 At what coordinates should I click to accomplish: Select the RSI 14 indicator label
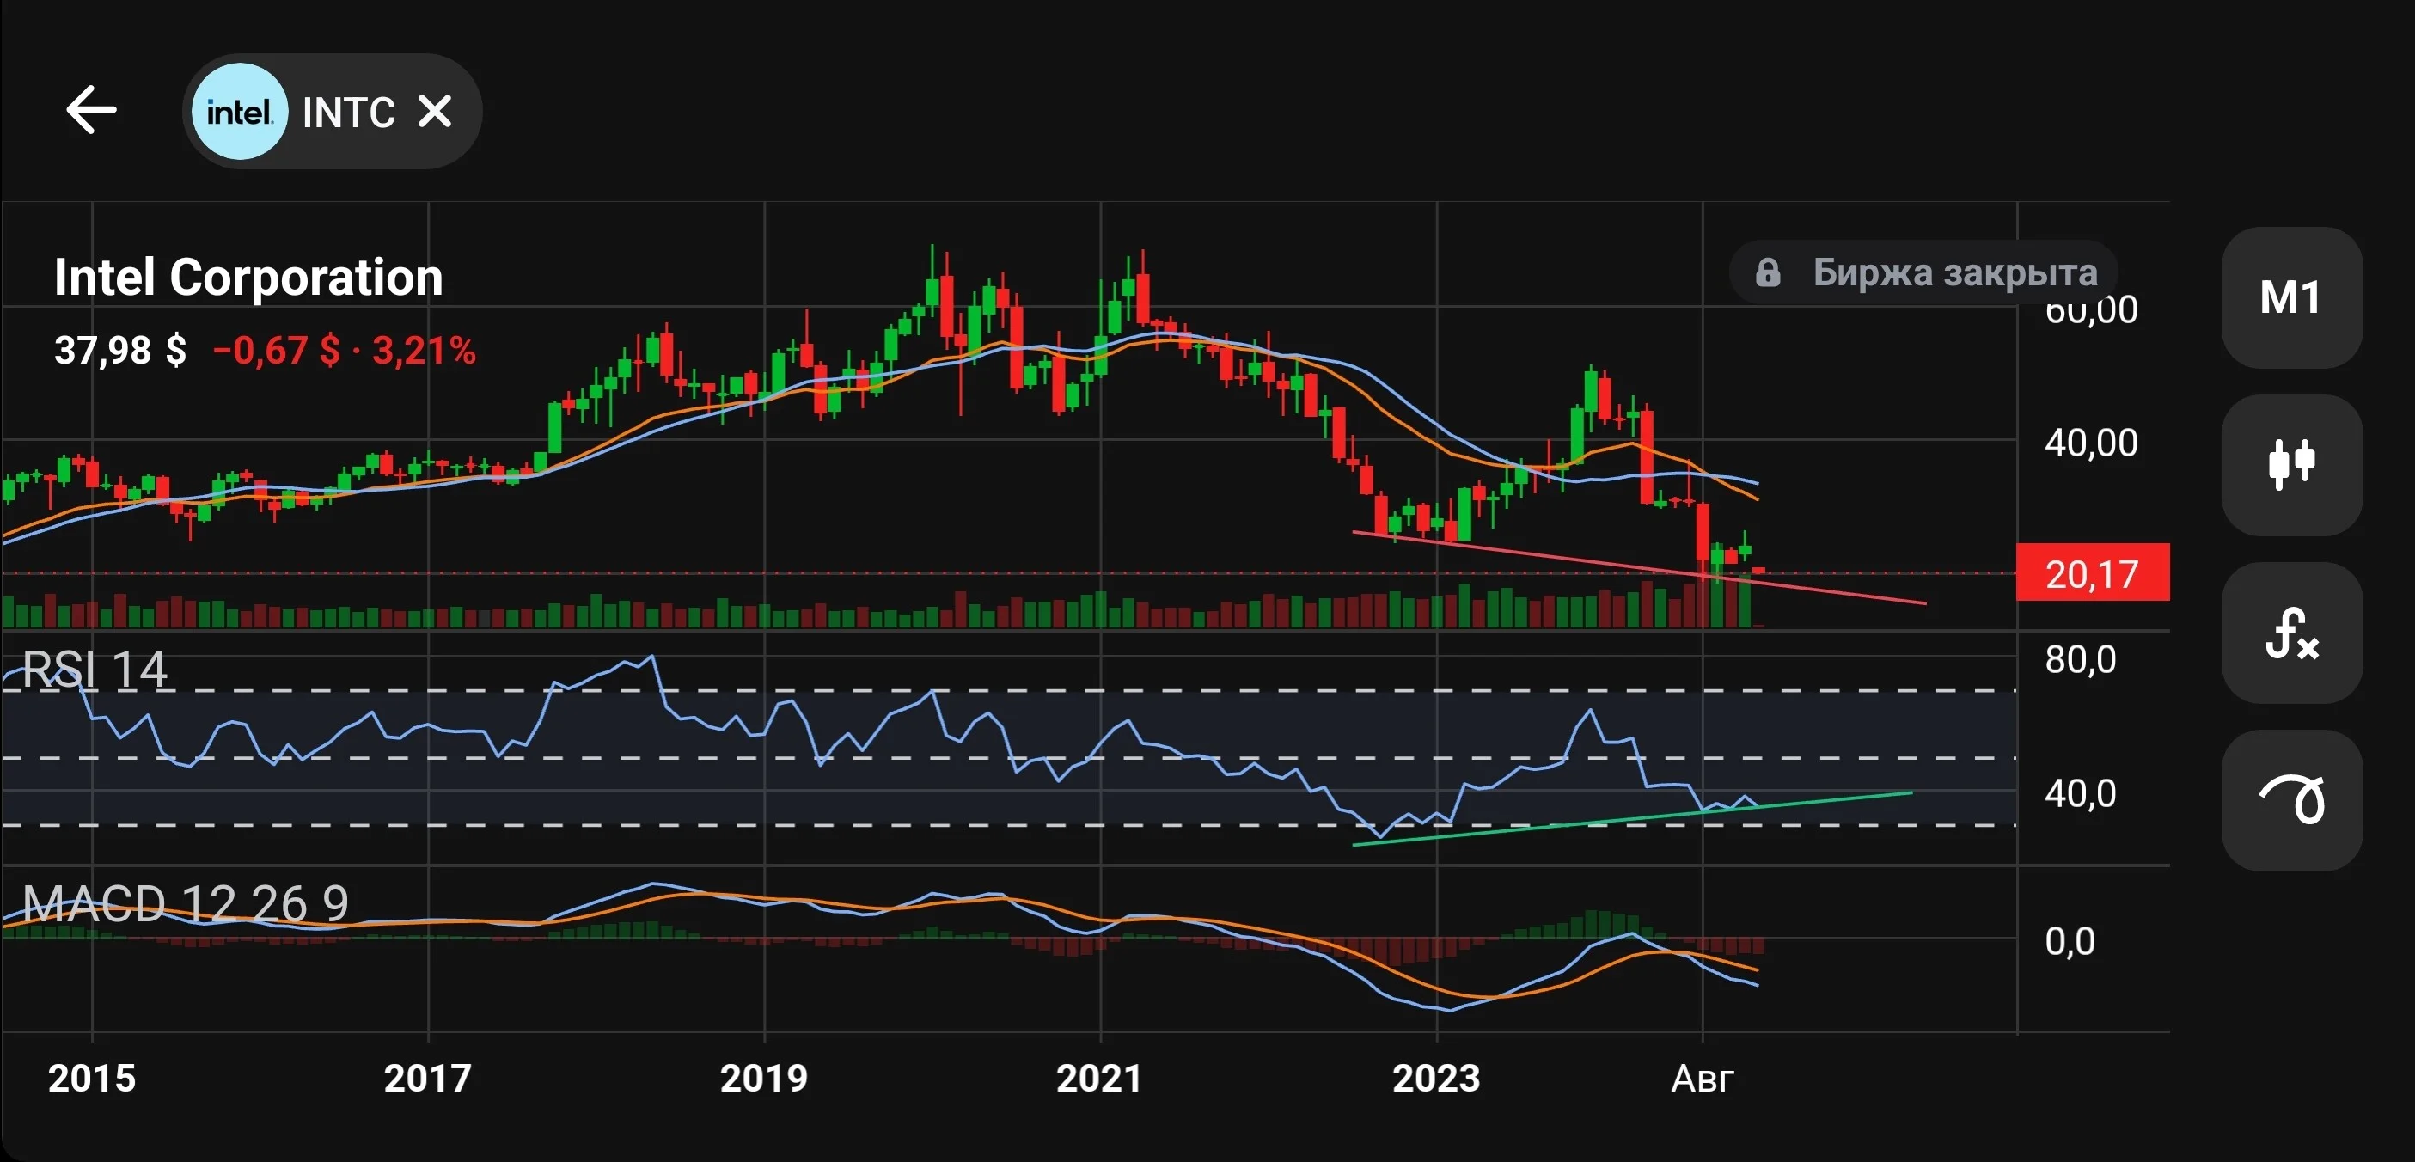coord(95,670)
